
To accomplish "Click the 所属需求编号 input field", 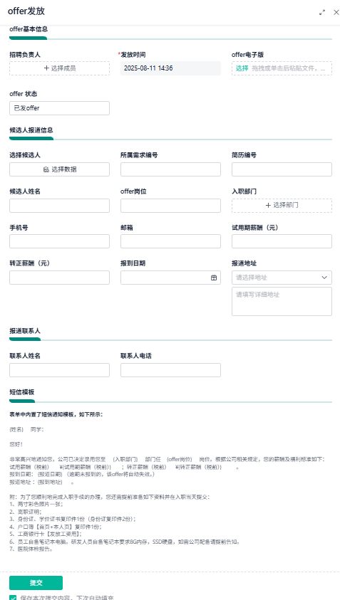I will 170,169.
